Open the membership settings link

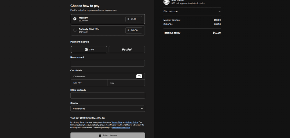[x=121, y=128]
